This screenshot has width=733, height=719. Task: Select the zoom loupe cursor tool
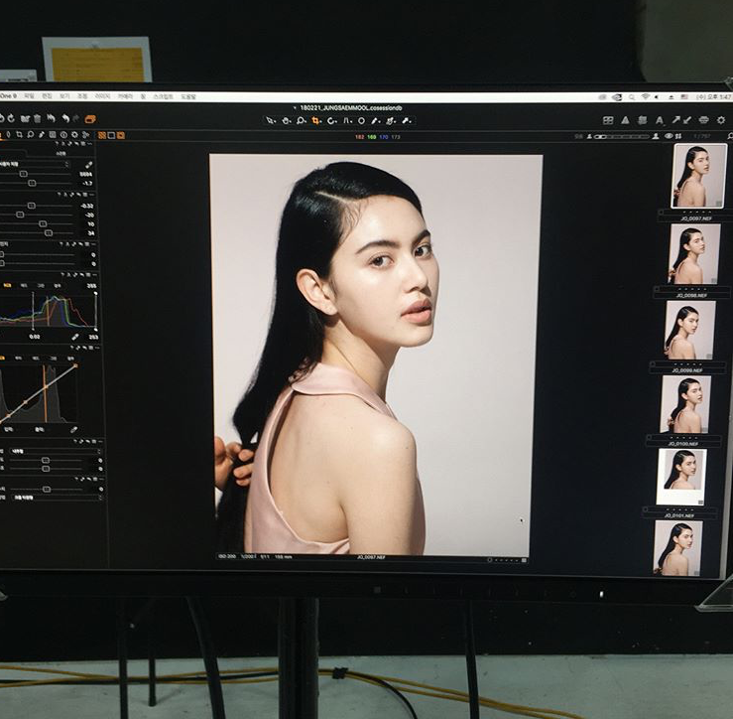(x=302, y=120)
